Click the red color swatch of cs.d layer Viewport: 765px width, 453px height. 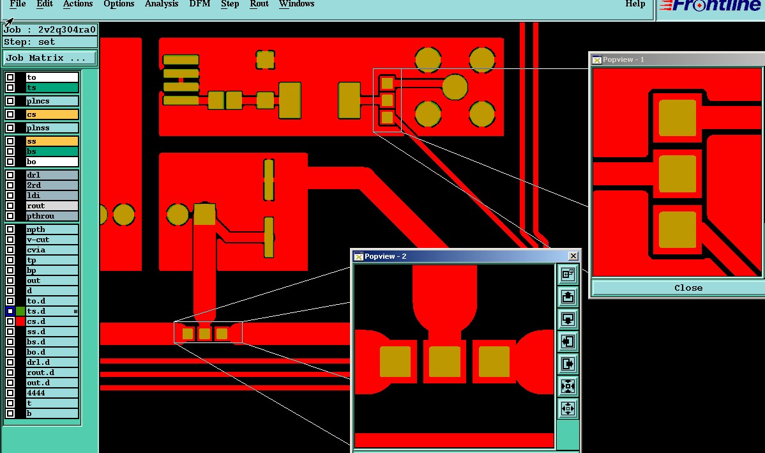point(20,321)
